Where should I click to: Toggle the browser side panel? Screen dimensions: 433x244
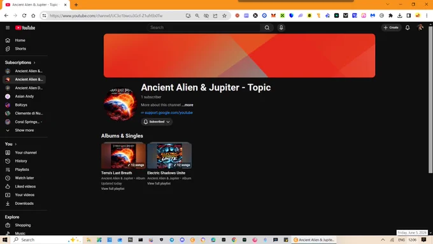tap(409, 16)
